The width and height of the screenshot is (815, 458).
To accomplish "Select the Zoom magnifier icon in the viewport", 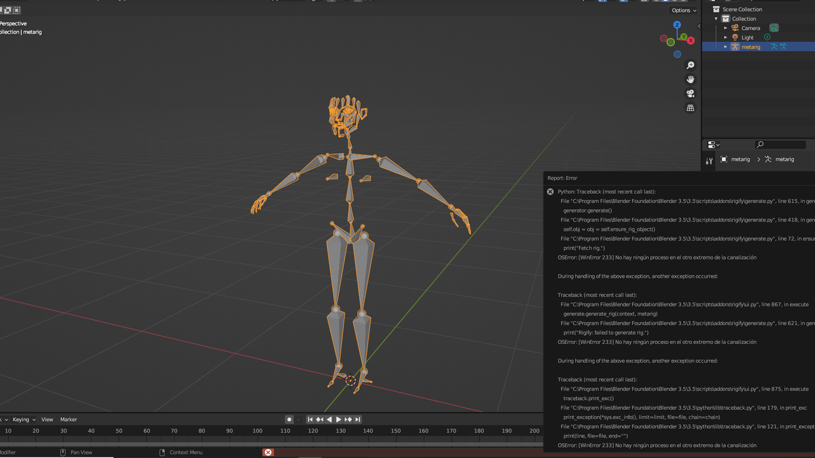I will 690,65.
